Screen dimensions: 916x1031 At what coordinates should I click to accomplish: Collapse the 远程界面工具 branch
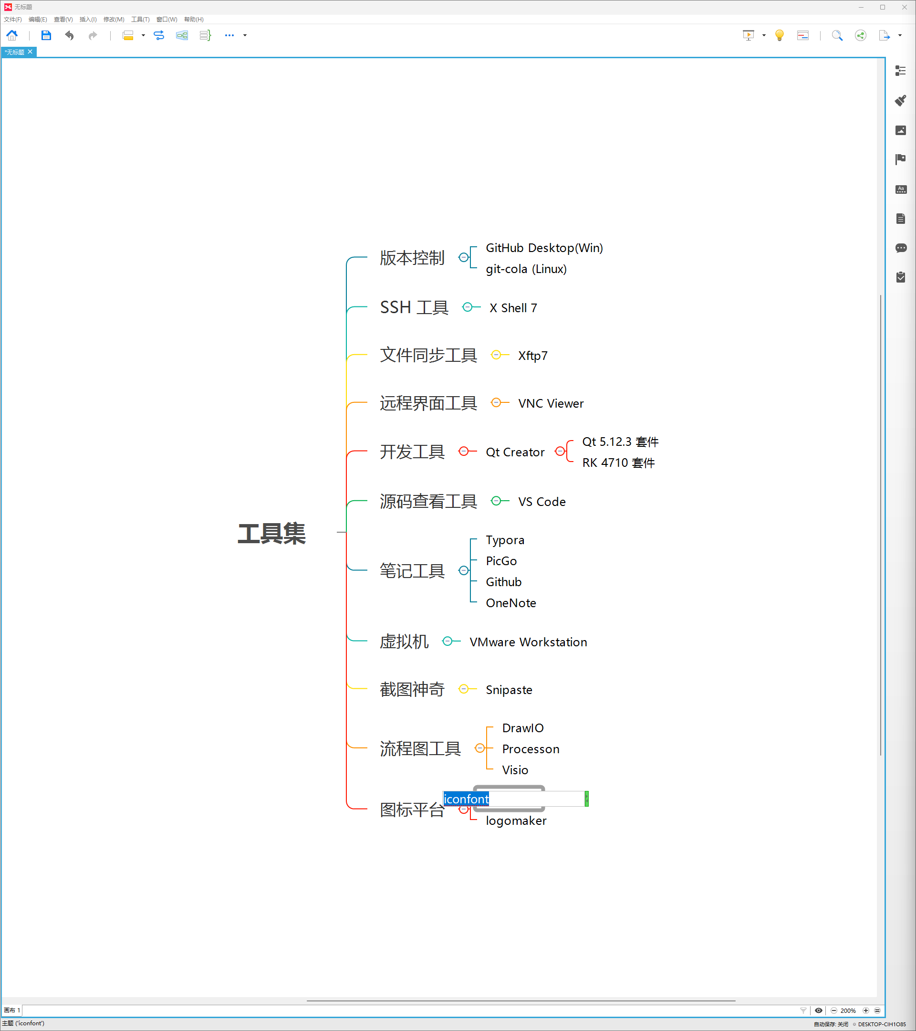pos(496,402)
